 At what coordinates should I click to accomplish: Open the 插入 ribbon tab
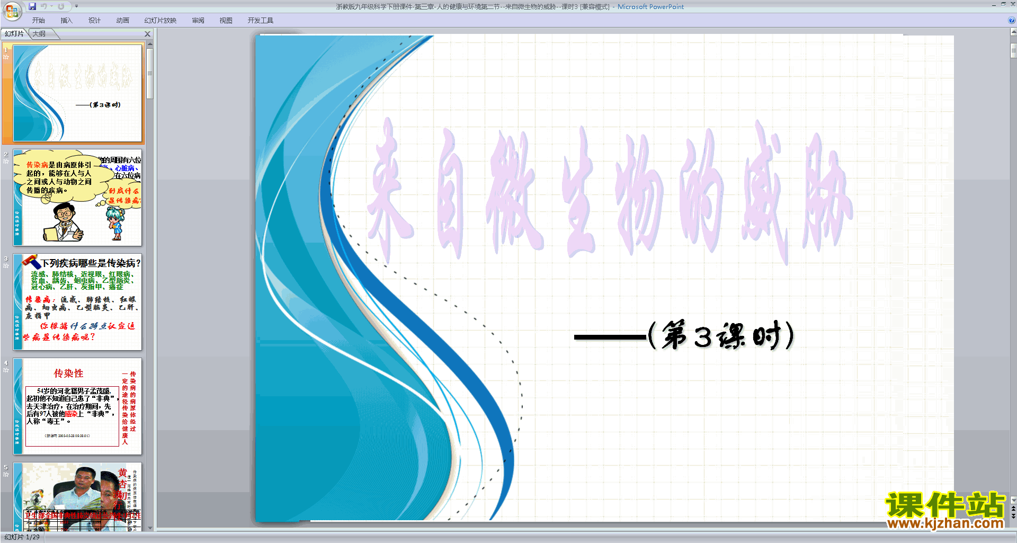click(66, 20)
